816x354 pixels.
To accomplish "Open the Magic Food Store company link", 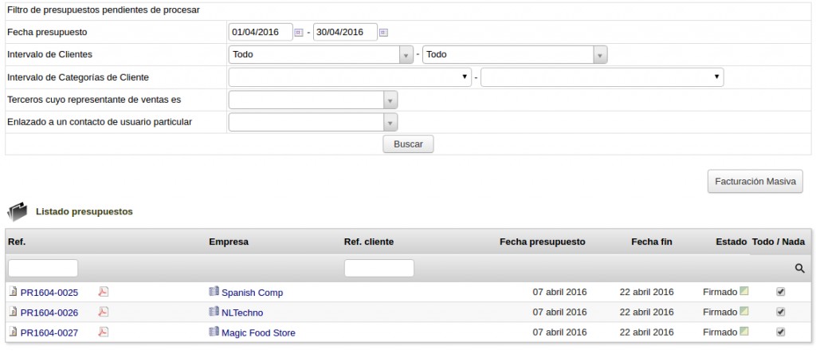I will pyautogui.click(x=257, y=332).
